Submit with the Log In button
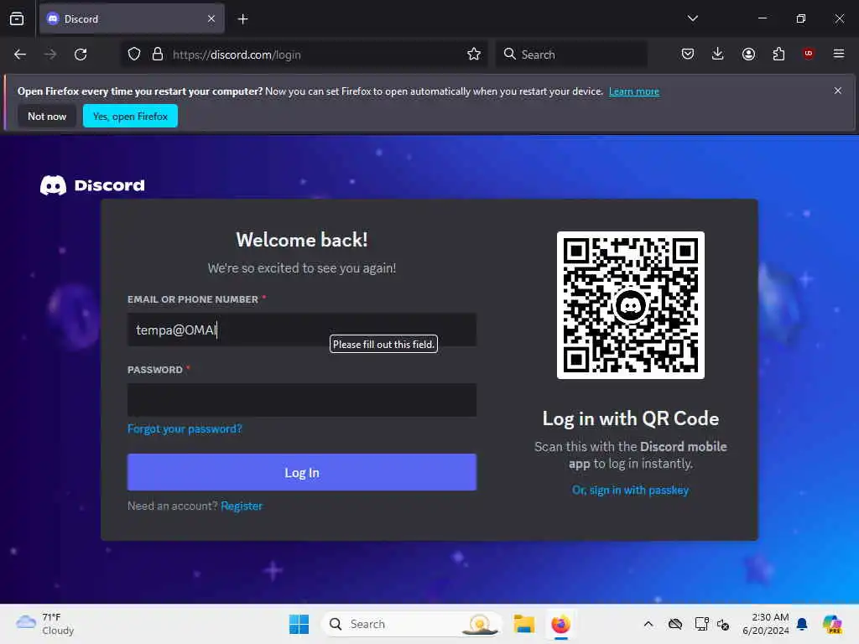 pos(302,473)
